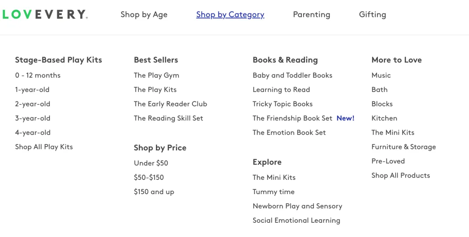
Task: Open the Shop by Age menu
Action: click(x=144, y=15)
